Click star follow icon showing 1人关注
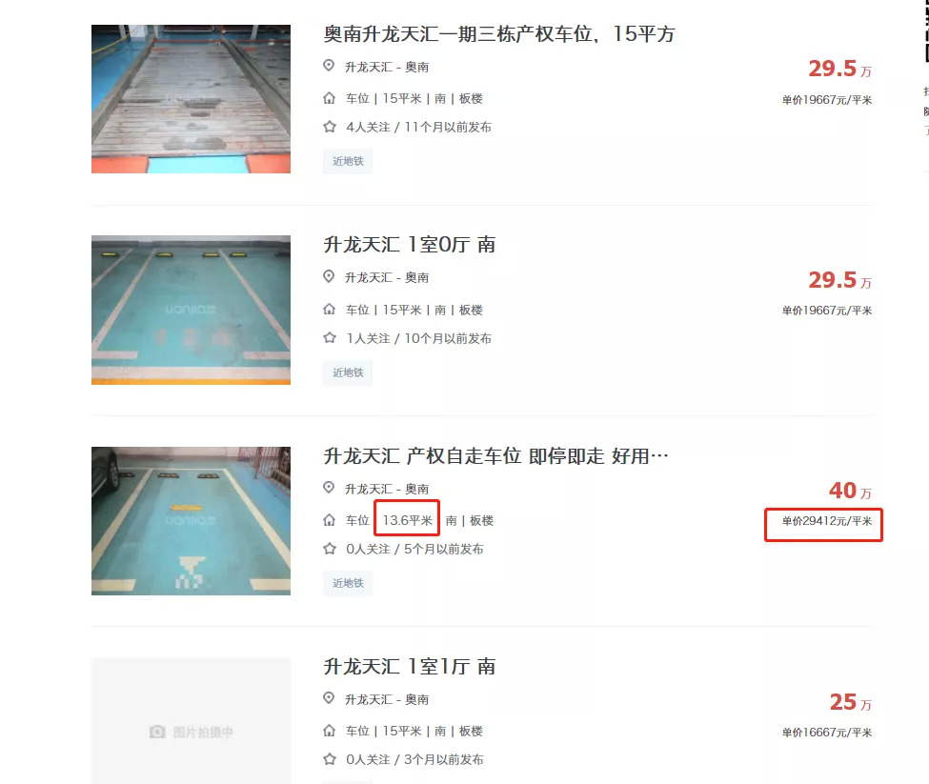Image resolution: width=929 pixels, height=784 pixels. point(330,338)
